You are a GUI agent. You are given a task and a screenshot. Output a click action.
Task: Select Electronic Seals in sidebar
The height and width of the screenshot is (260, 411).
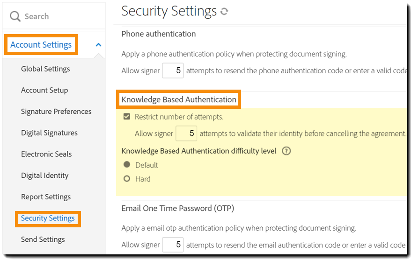pos(46,154)
